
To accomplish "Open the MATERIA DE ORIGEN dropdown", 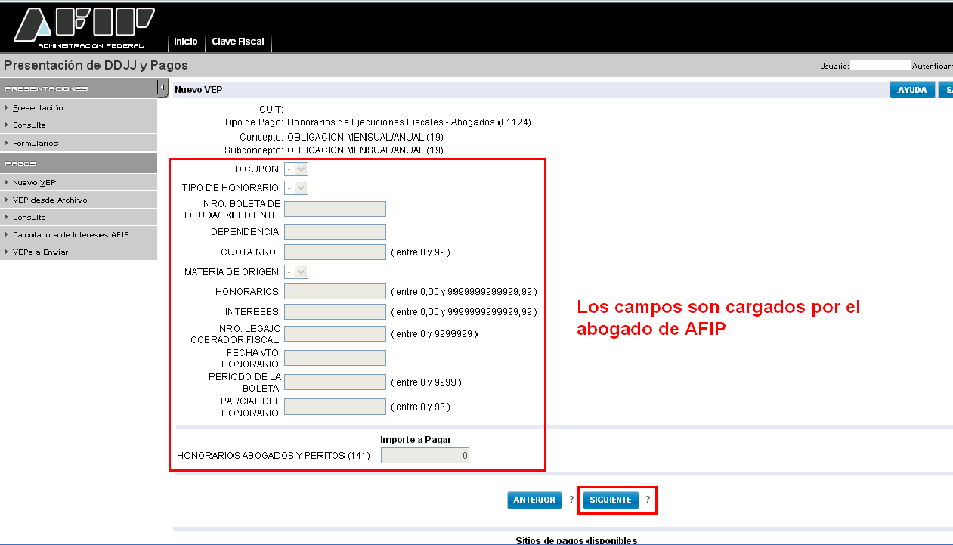I will point(296,272).
